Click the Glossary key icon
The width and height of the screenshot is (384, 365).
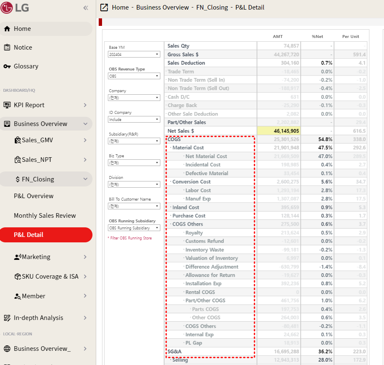[x=7, y=66]
